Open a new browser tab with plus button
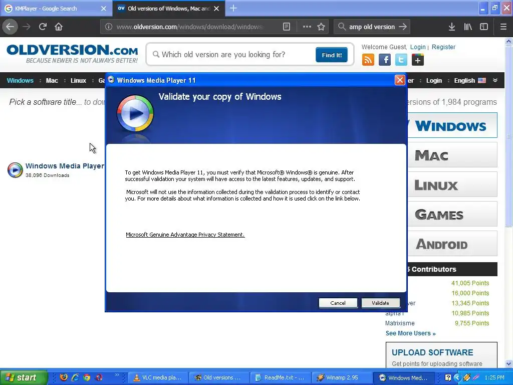The image size is (513, 385). coord(233,8)
